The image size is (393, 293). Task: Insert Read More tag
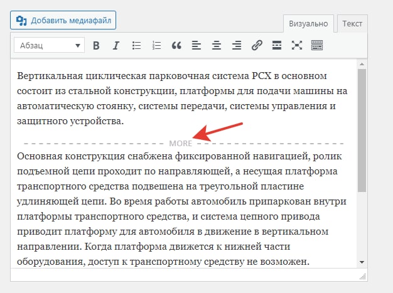[277, 46]
